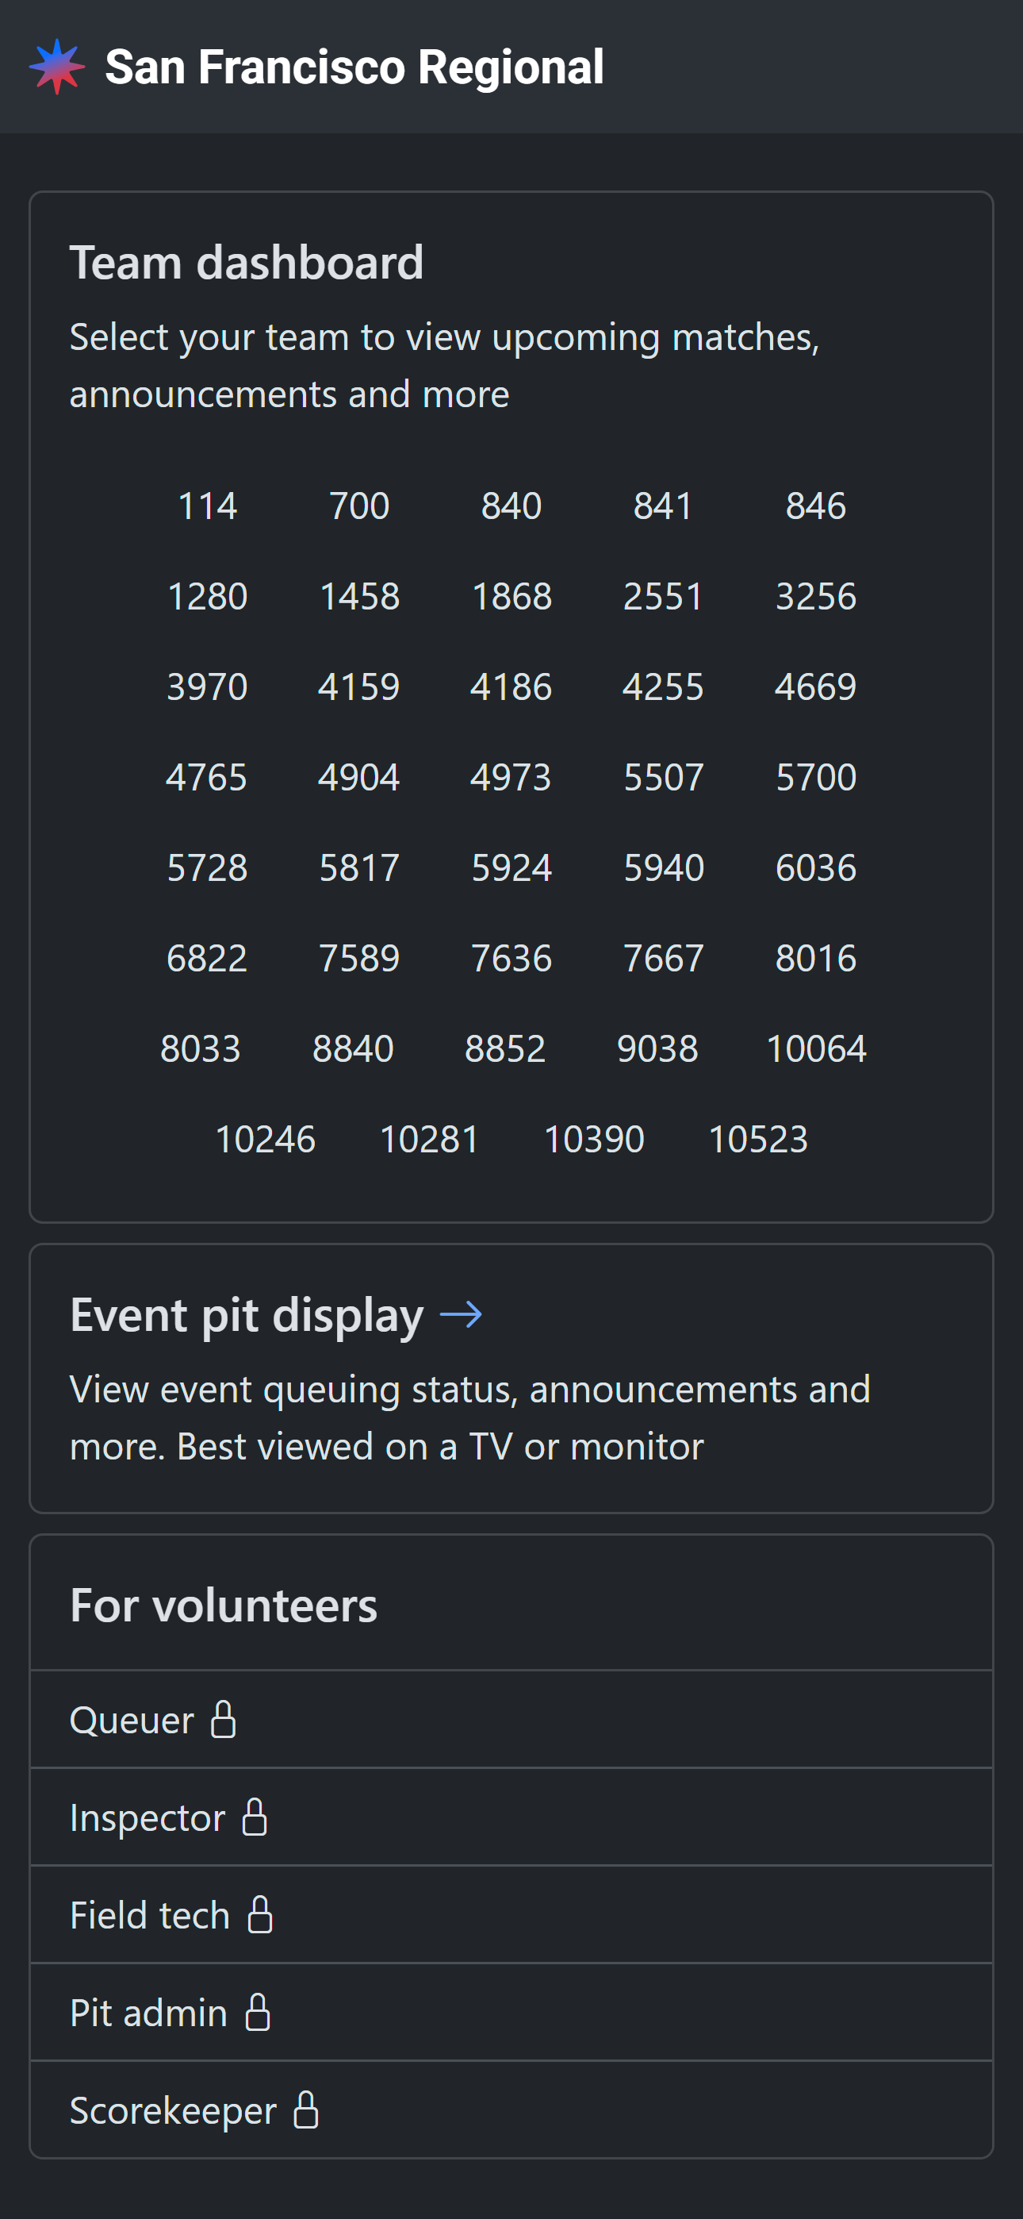Click the lock icon next to Inspector
The image size is (1023, 2219).
point(255,1817)
